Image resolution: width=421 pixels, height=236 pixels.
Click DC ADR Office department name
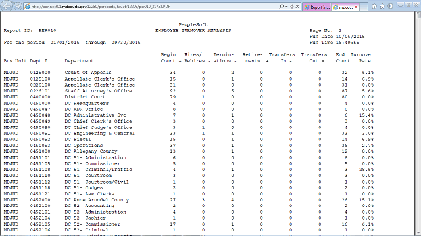[x=84, y=109]
